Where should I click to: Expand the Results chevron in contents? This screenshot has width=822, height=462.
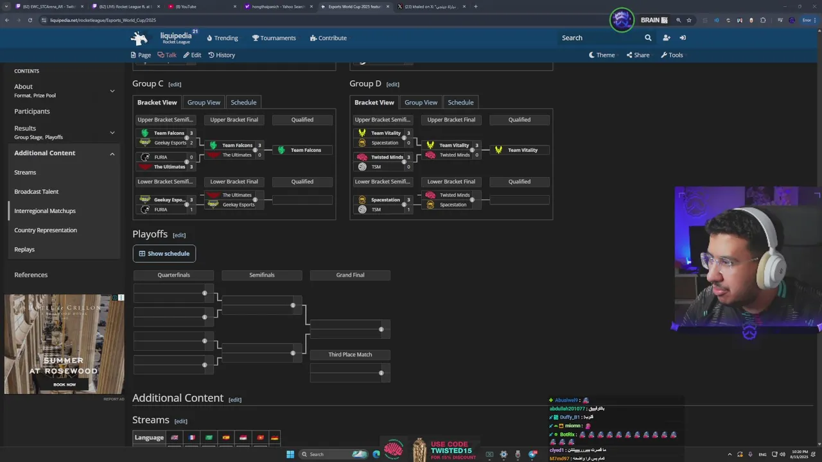[112, 132]
